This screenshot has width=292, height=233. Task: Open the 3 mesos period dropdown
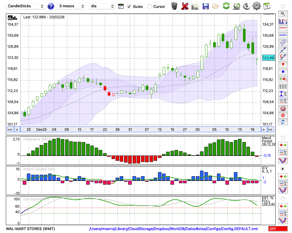(x=71, y=6)
